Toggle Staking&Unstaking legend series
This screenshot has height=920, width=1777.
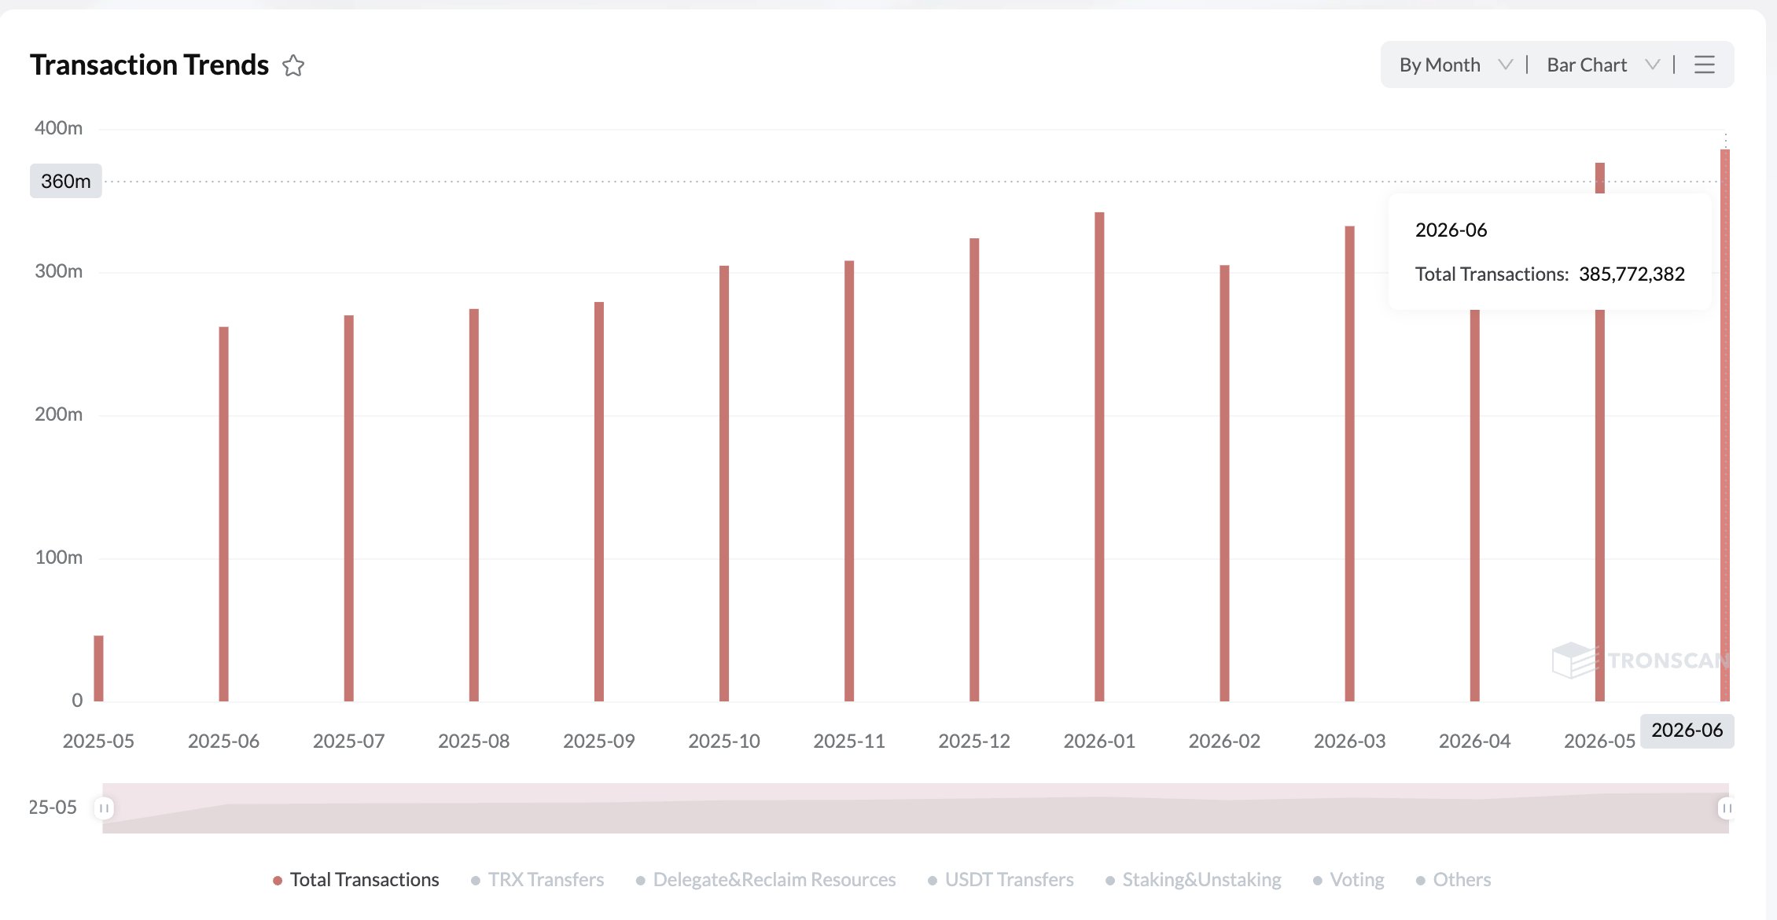pyautogui.click(x=1193, y=880)
